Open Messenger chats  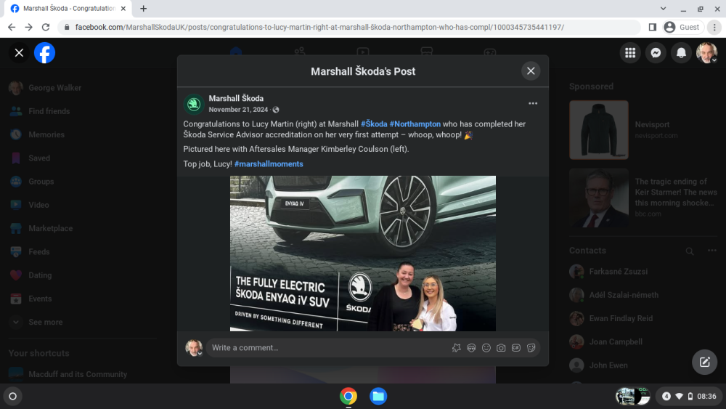click(x=656, y=53)
